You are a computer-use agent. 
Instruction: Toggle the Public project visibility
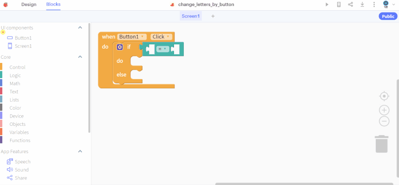[388, 16]
